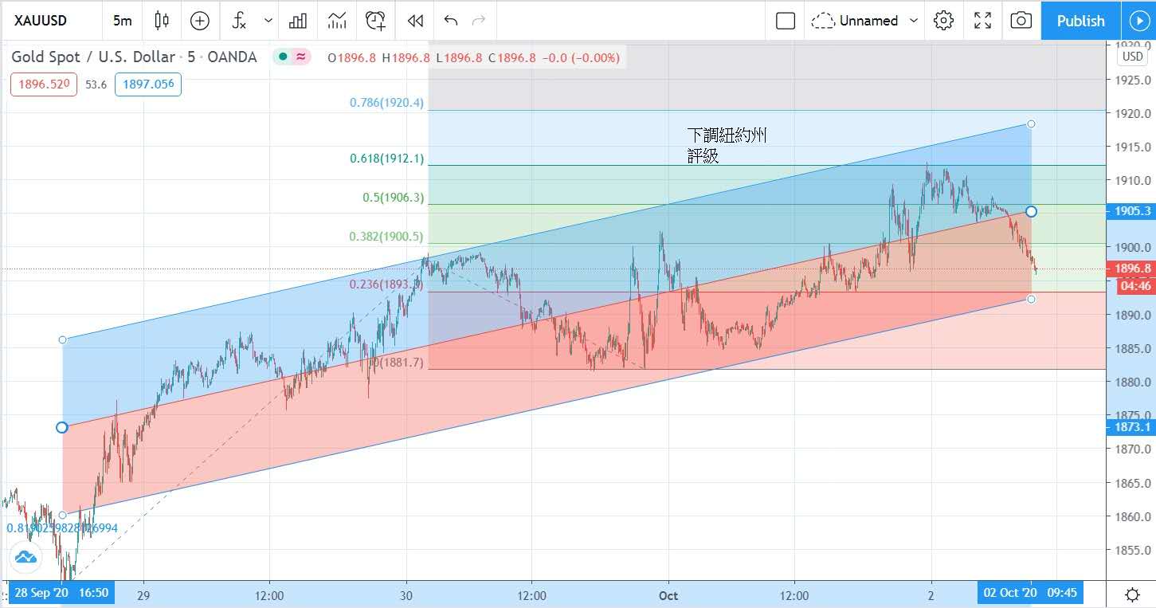Open the fx Indicators menu
Screen dimensions: 1156x608
tap(239, 21)
